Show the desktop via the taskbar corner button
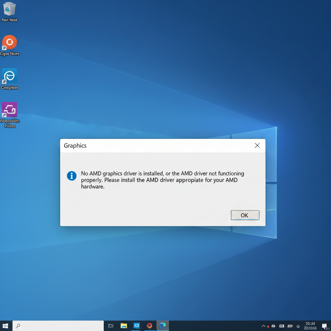331x331 pixels. tap(330, 326)
